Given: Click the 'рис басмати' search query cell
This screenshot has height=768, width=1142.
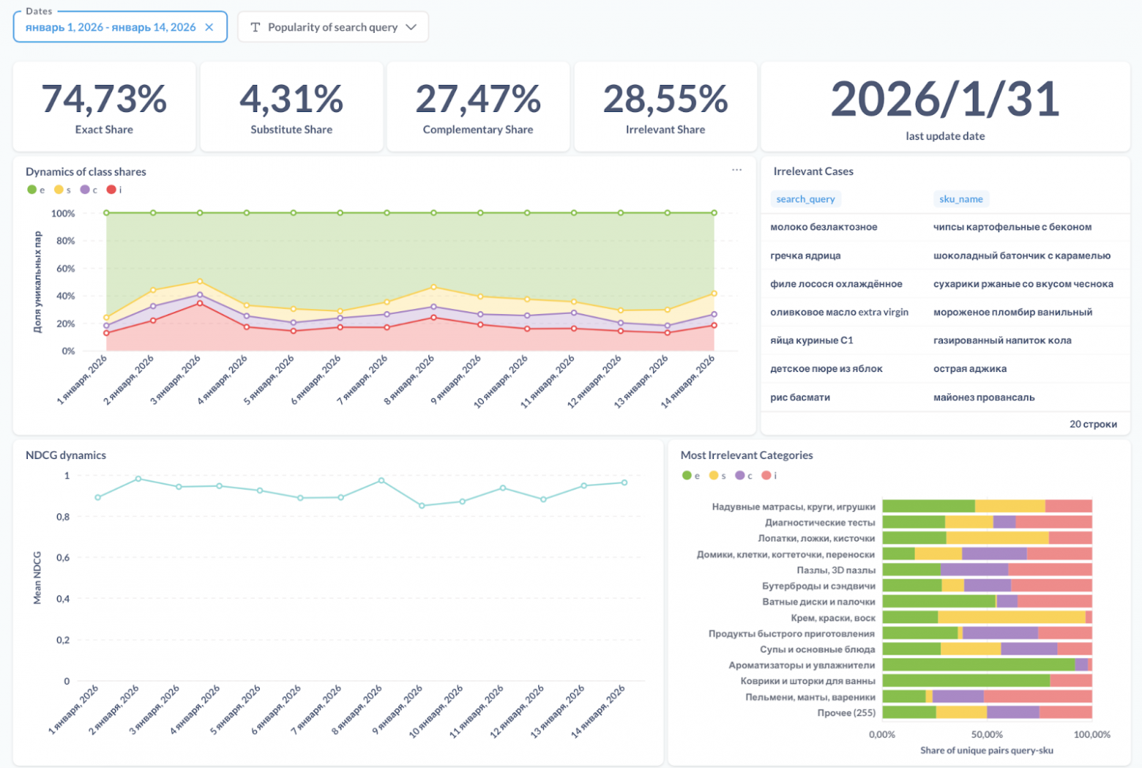Looking at the screenshot, I should click(800, 398).
